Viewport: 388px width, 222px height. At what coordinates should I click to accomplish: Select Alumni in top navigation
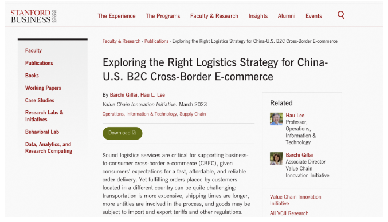point(287,16)
